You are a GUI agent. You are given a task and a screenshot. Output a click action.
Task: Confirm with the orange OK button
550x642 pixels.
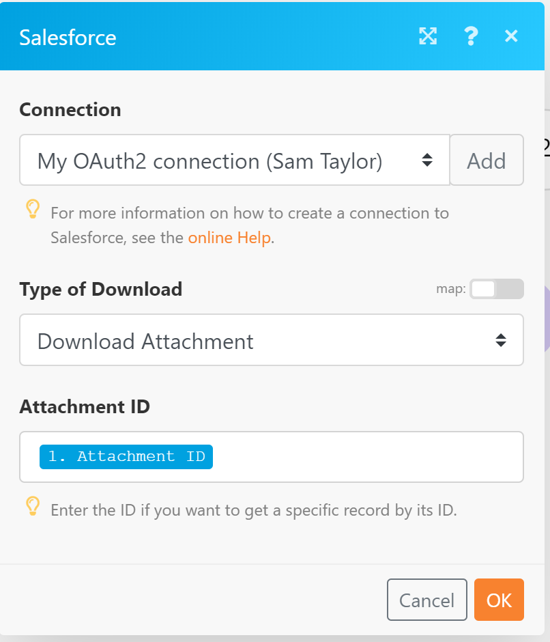[499, 600]
